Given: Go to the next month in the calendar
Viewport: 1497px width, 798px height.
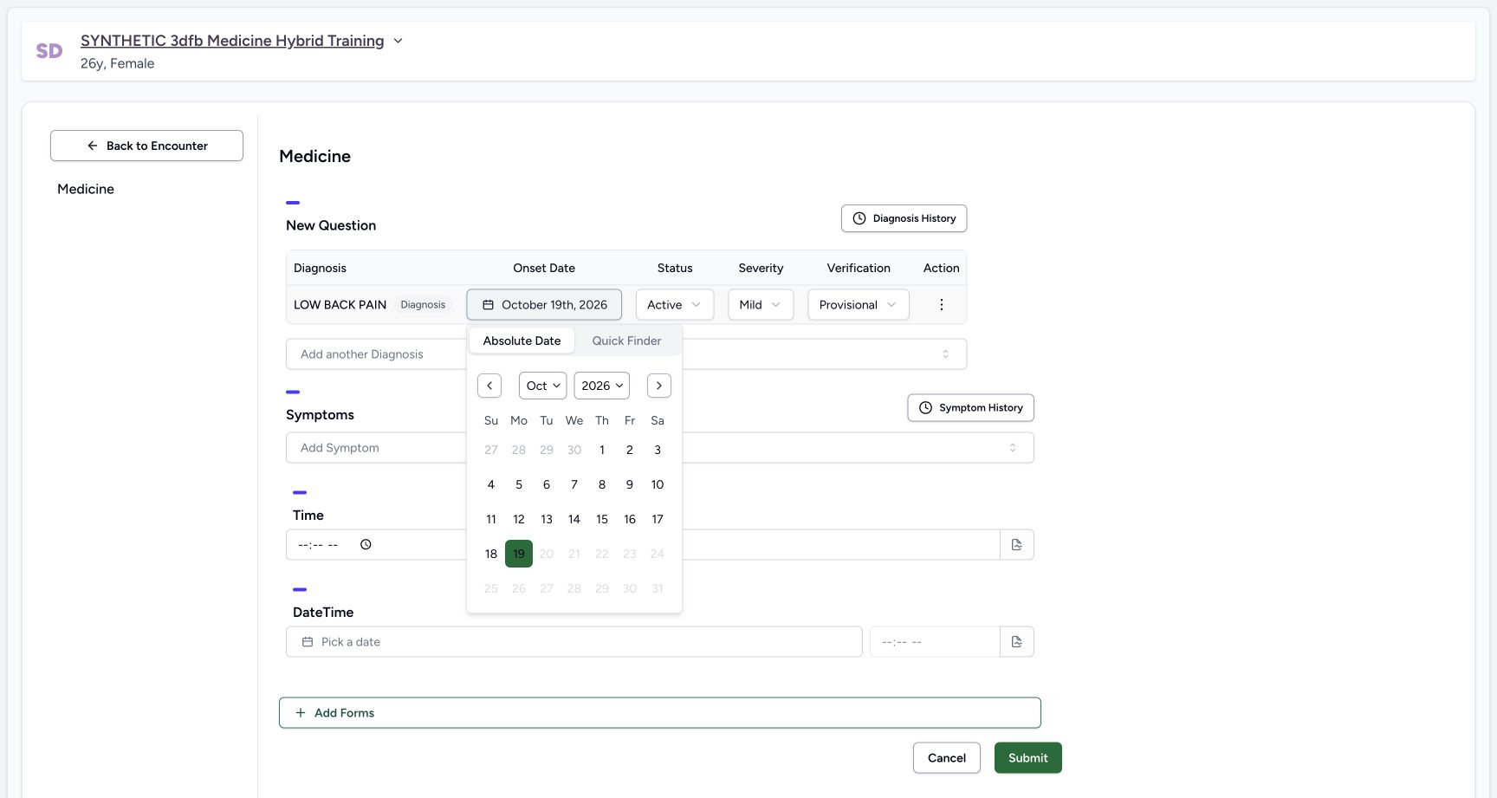Looking at the screenshot, I should [x=659, y=386].
